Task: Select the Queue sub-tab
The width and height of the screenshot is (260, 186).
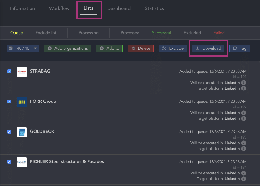Action: pos(17,33)
